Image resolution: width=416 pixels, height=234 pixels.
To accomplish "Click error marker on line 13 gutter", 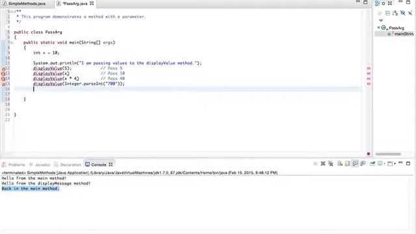I will 3,73.
